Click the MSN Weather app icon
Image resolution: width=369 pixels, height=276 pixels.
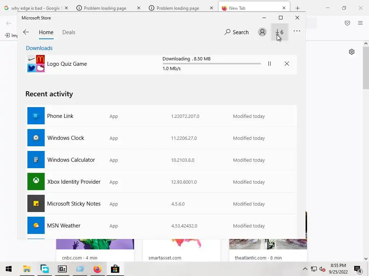pos(36,225)
